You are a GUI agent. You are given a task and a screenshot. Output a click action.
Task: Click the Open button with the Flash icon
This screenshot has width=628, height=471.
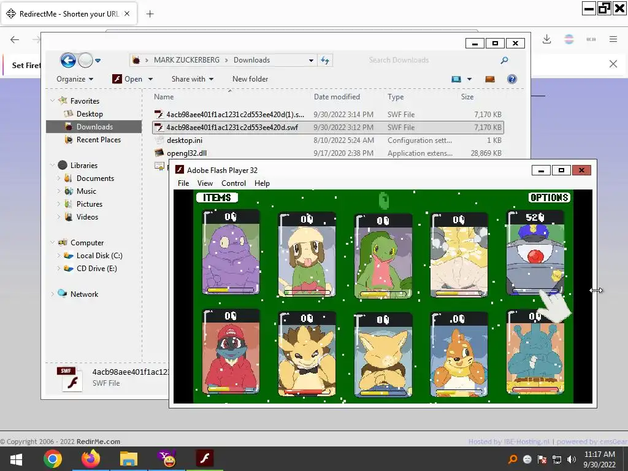click(128, 79)
